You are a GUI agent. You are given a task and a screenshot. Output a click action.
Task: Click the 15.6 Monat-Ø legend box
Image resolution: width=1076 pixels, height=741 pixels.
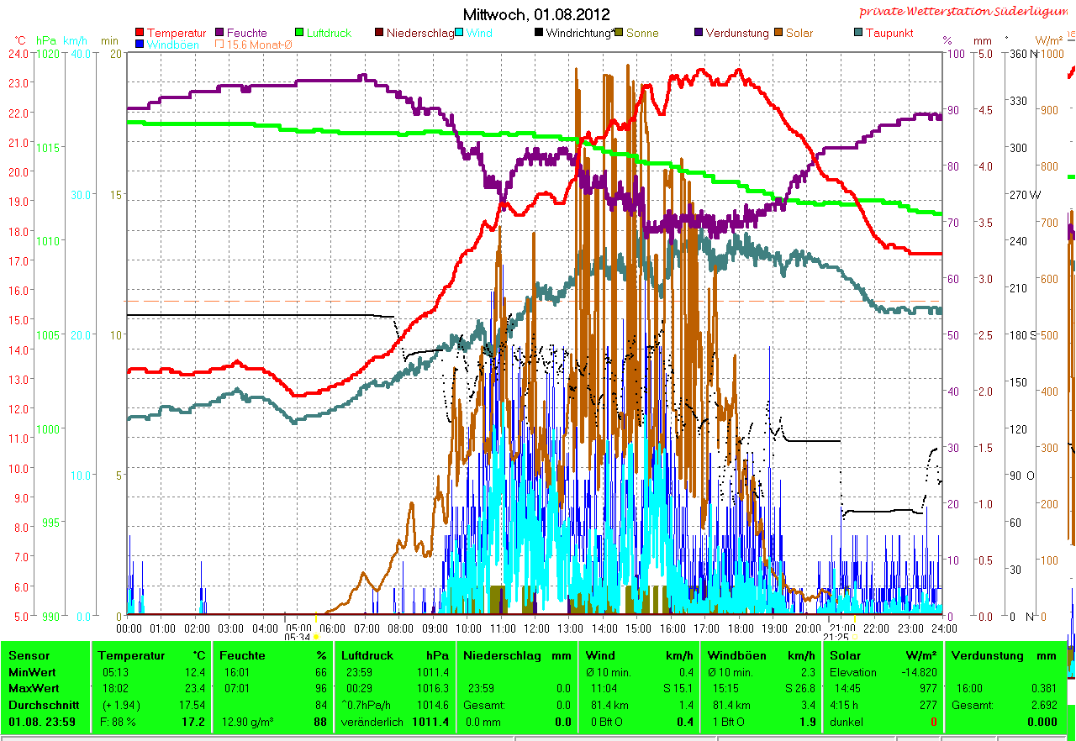220,44
